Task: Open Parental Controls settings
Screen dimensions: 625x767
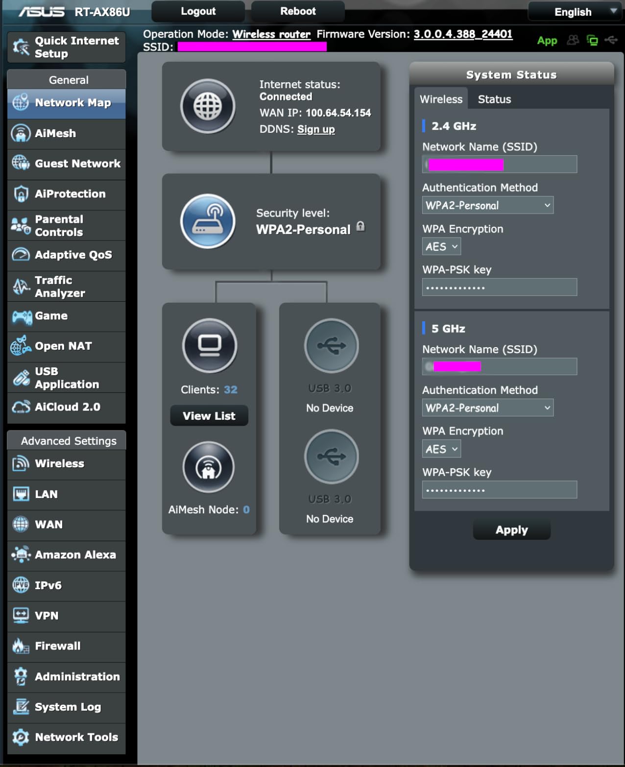Action: [67, 226]
